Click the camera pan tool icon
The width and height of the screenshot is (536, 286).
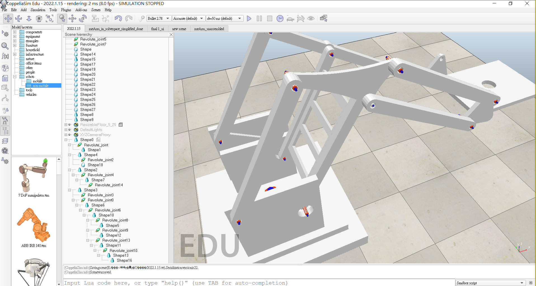pos(8,19)
